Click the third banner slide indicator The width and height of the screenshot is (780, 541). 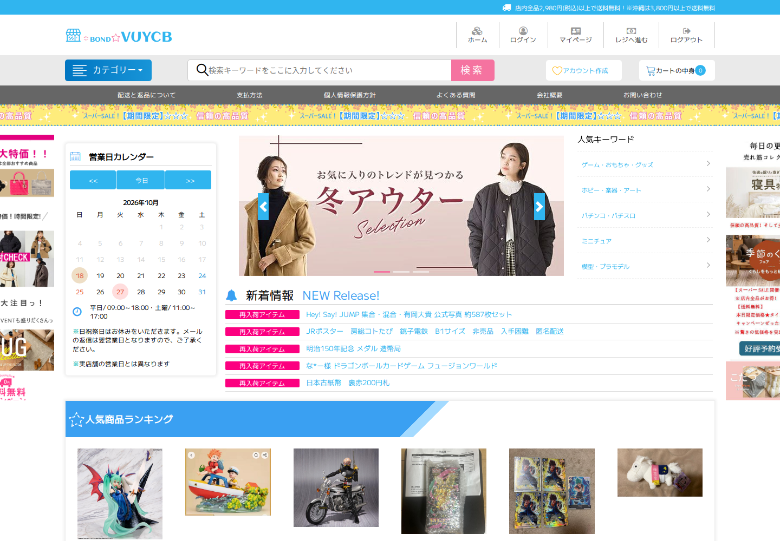coord(421,272)
